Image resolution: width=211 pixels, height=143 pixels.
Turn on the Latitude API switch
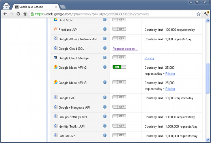pyautogui.click(x=119, y=135)
